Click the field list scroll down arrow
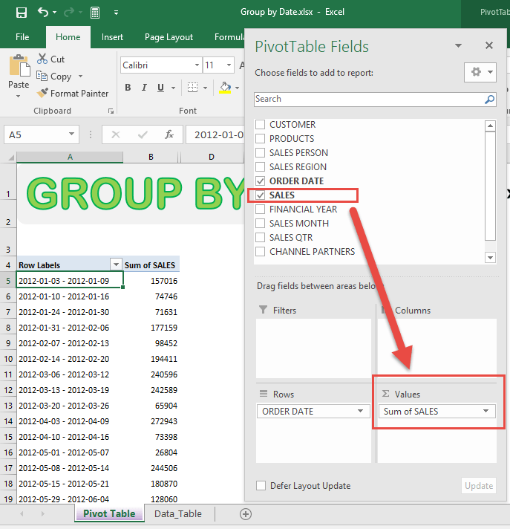The image size is (510, 529). click(490, 258)
